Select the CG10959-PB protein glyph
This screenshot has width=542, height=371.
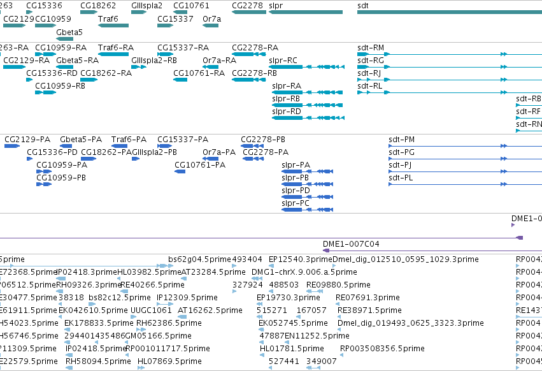click(x=44, y=184)
